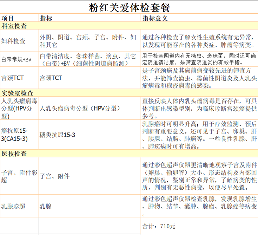The image size is (258, 235).
Task: Select the 项目 column header cell
Action: 19,18
